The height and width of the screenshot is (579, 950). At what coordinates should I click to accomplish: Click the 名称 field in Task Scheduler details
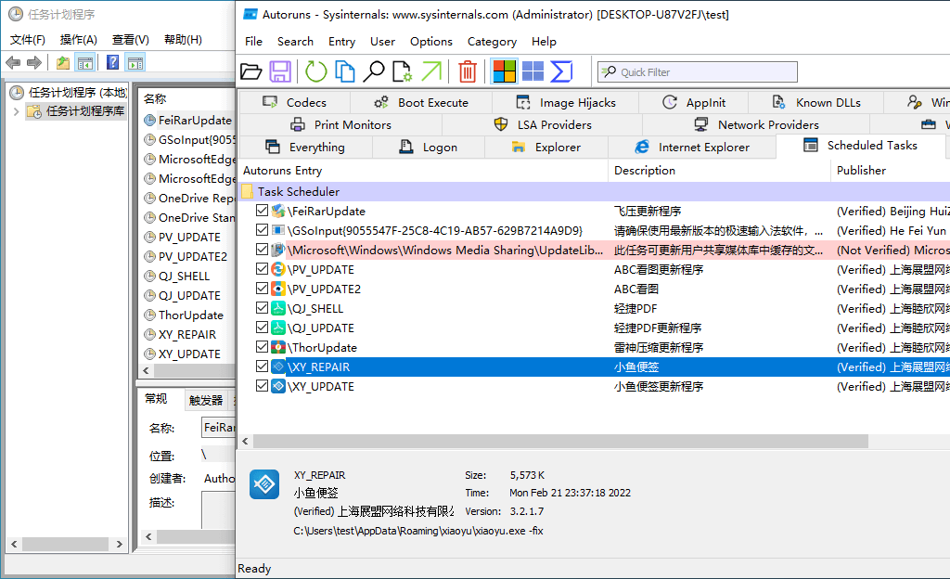click(x=218, y=428)
